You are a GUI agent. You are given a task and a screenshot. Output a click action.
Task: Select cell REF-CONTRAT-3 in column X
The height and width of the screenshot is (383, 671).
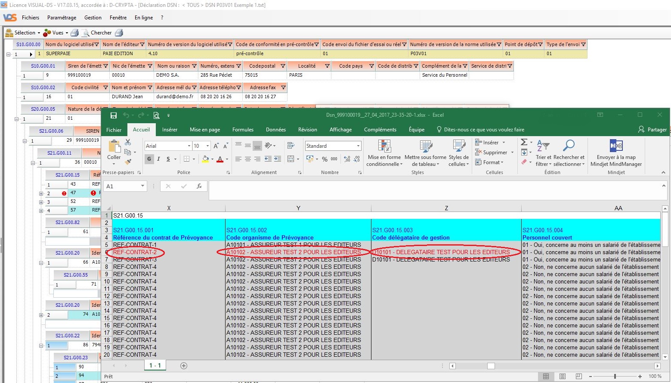pyautogui.click(x=168, y=259)
